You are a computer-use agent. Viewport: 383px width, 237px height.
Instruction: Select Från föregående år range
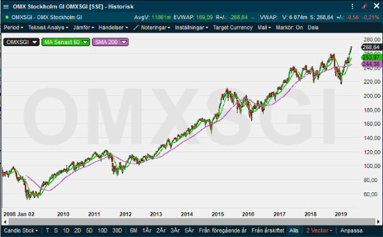223,231
